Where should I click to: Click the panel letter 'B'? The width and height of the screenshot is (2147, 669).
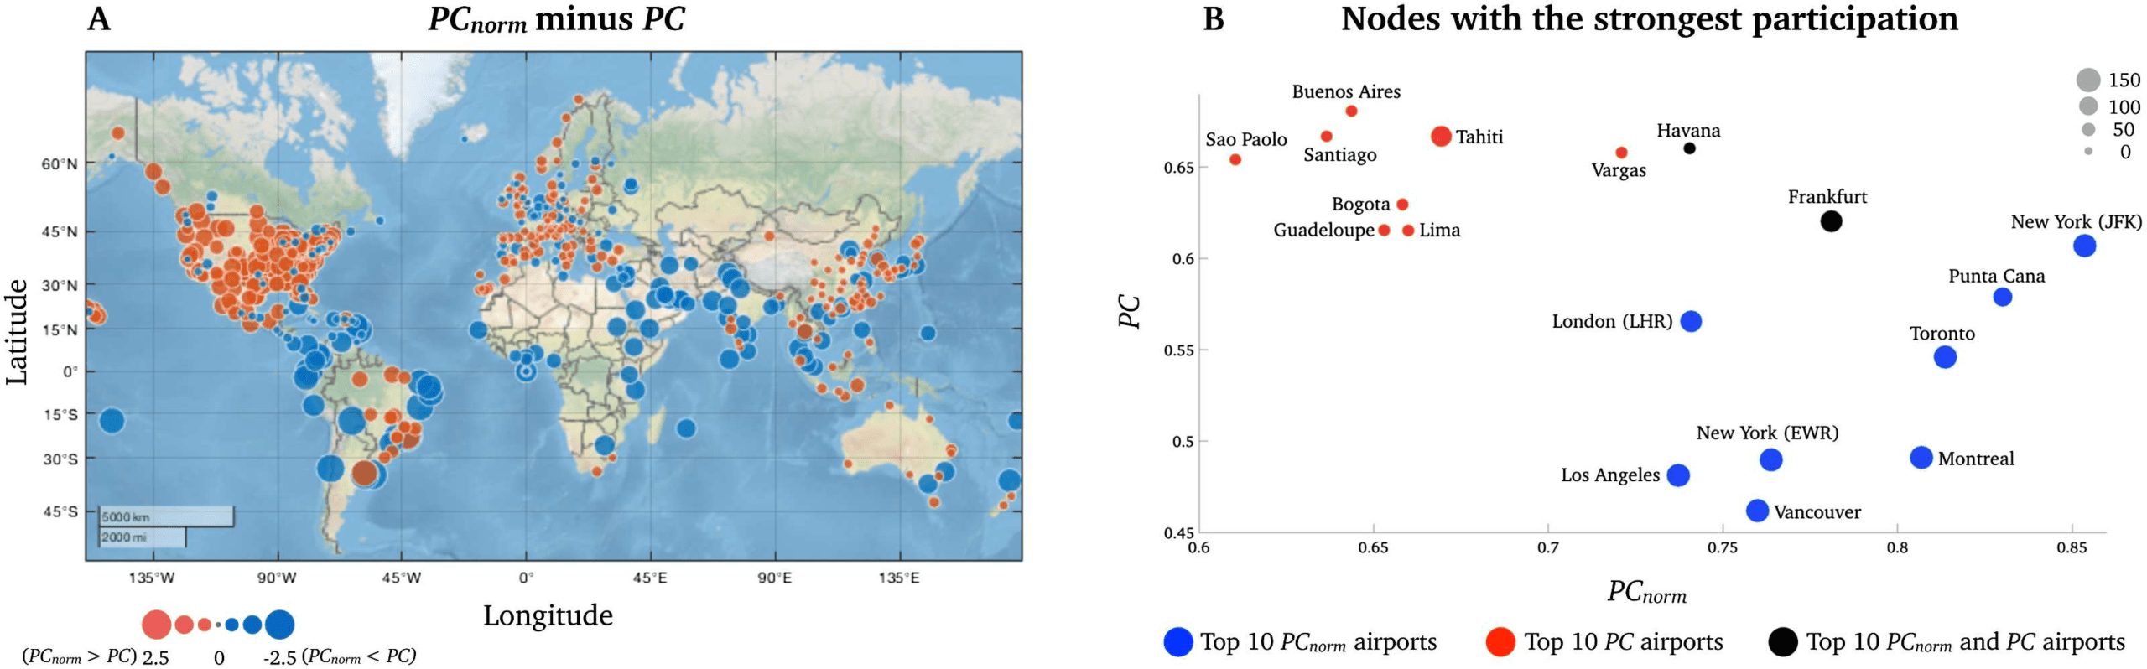[1214, 18]
